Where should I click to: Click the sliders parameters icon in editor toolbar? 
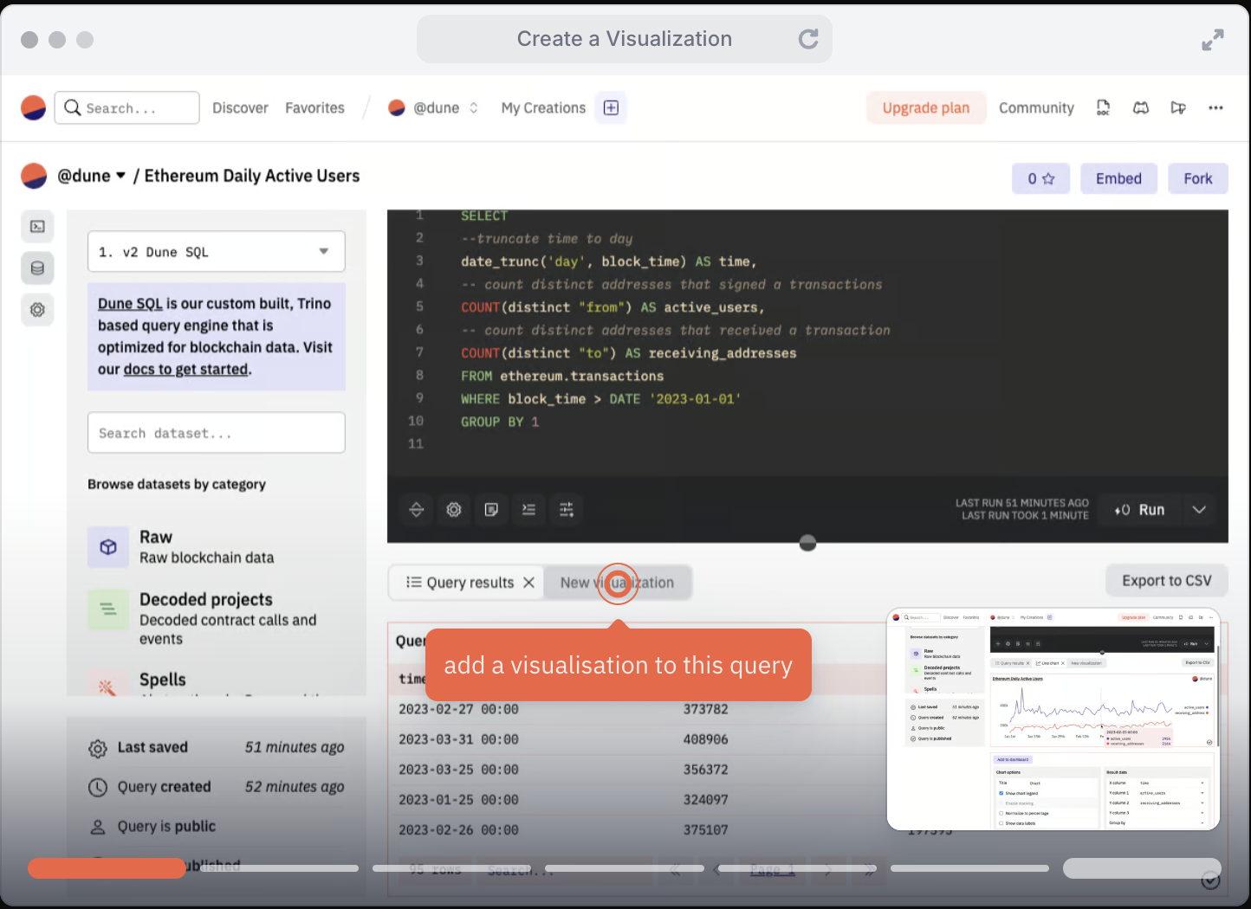point(567,510)
